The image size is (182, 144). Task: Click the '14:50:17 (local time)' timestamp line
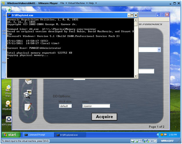click(33, 43)
